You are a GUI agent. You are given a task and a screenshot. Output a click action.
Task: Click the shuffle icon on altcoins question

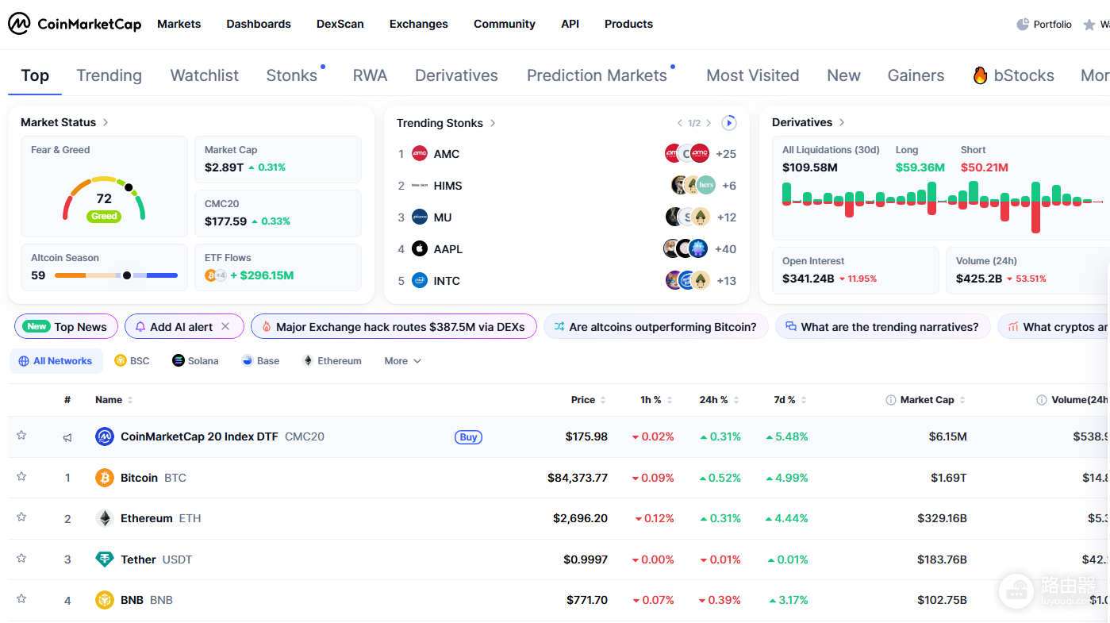[559, 327]
